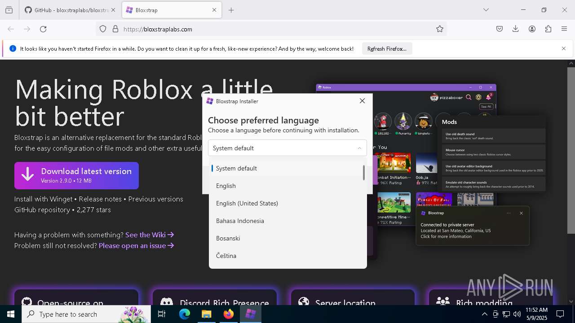Show hidden system tray icons
The width and height of the screenshot is (575, 323).
coord(484,314)
